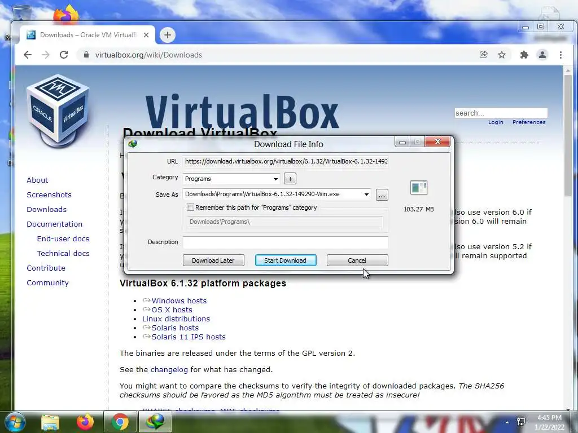Click Internet Download Manager taskbar icon

pos(155,422)
